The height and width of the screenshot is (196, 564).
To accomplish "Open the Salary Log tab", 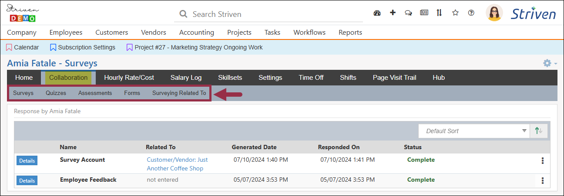I will (186, 78).
